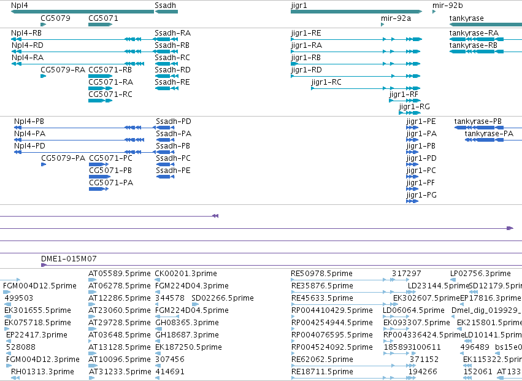Click EST SD02266.5prime
Viewport: 522px width, 381px height.
coord(196,304)
